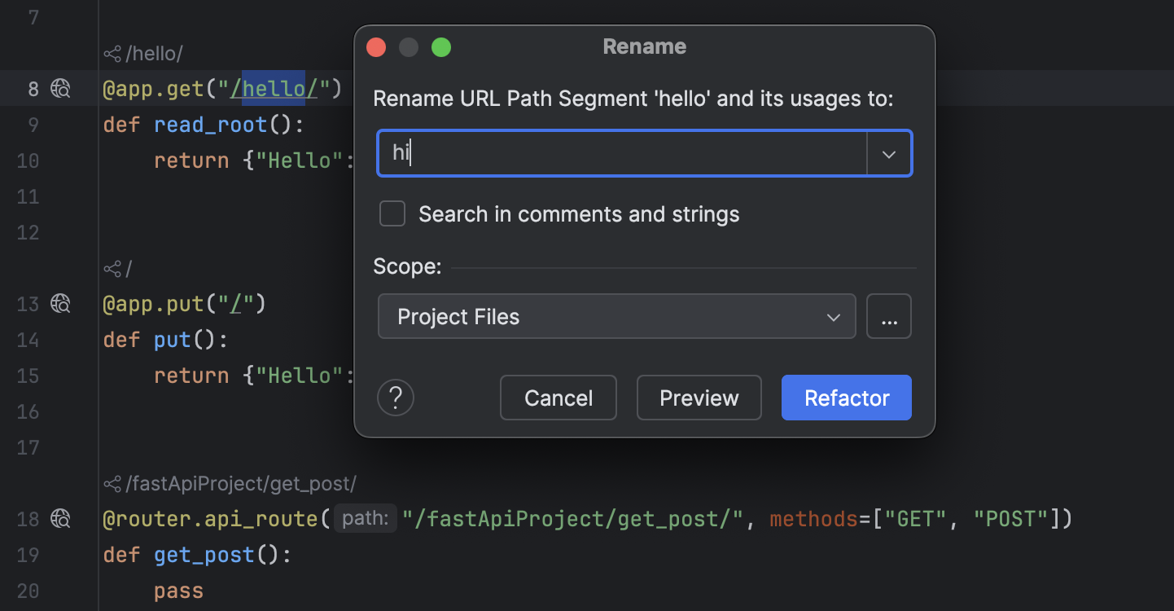Viewport: 1174px width, 611px height.
Task: Click the endpoint globe icon beside line 8
Action: click(60, 88)
